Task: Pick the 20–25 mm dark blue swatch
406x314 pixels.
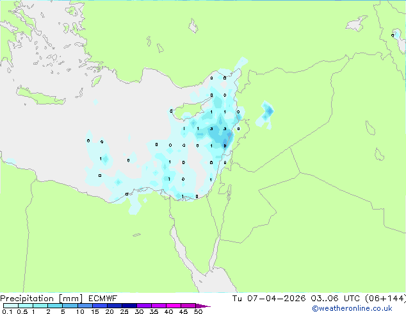Action: coord(114,306)
